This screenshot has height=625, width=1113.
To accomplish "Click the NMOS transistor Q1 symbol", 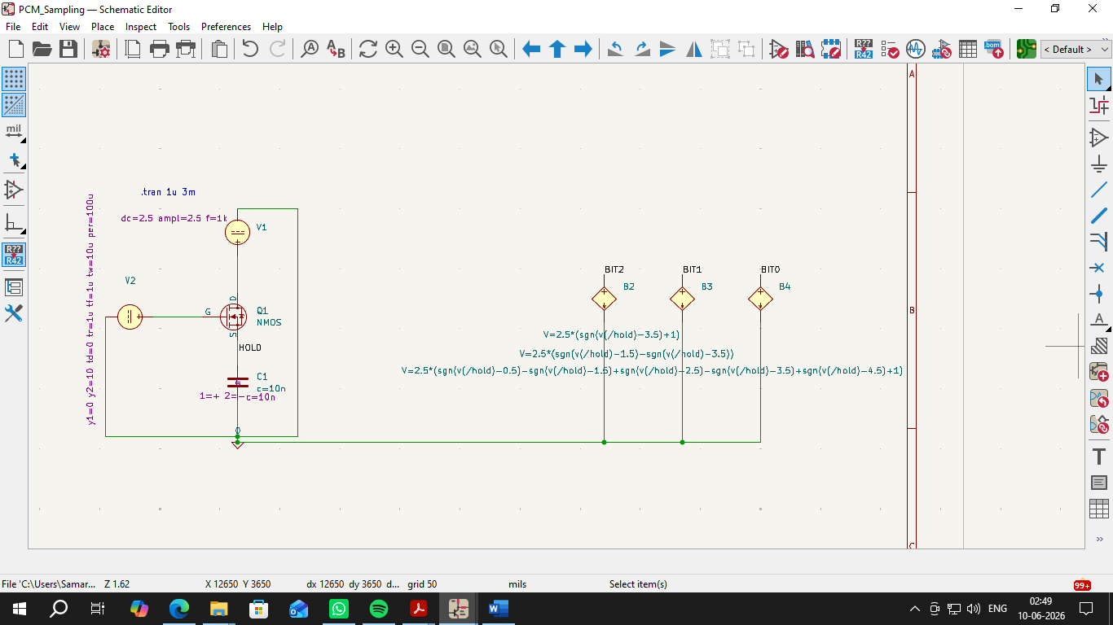I will [x=235, y=317].
